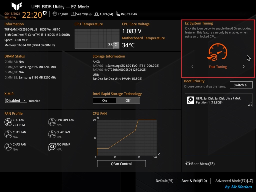Click the AIO PUMP icon

pos(52,146)
